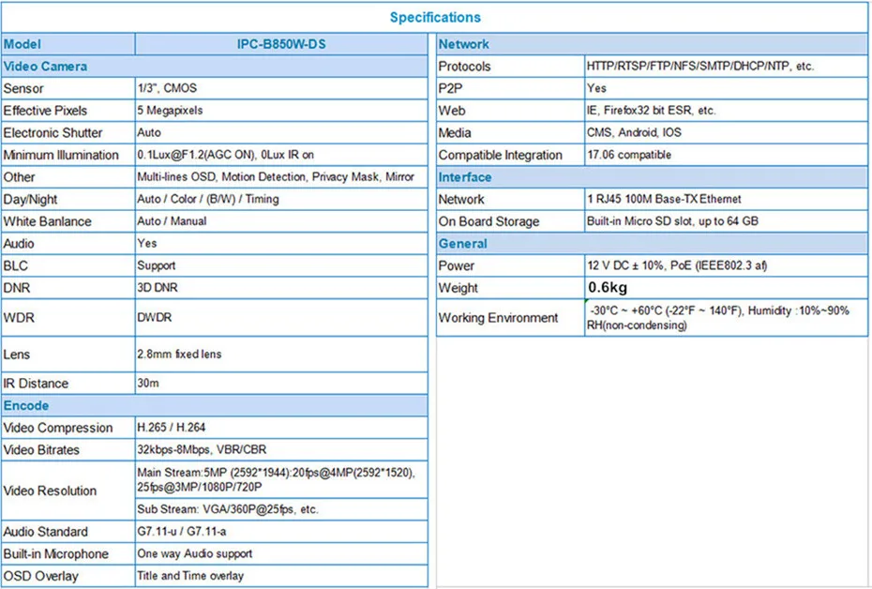This screenshot has height=589, width=872.
Task: Select the H.265 / H.264 cell
Action: point(281,427)
